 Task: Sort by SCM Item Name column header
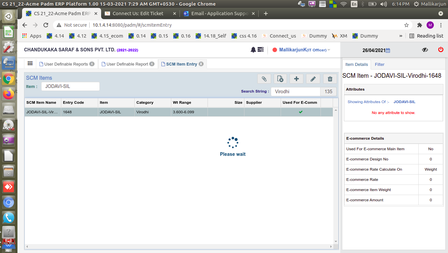pos(43,102)
